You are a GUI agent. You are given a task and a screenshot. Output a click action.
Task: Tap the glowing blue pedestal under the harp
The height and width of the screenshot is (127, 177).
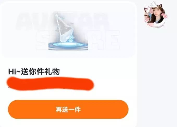68,46
